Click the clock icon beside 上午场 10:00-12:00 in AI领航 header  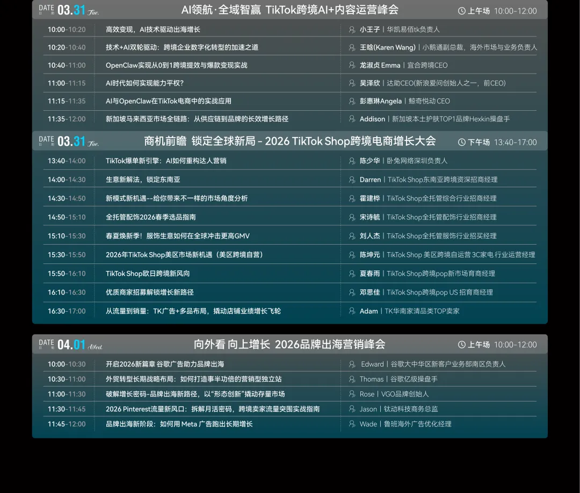click(462, 11)
